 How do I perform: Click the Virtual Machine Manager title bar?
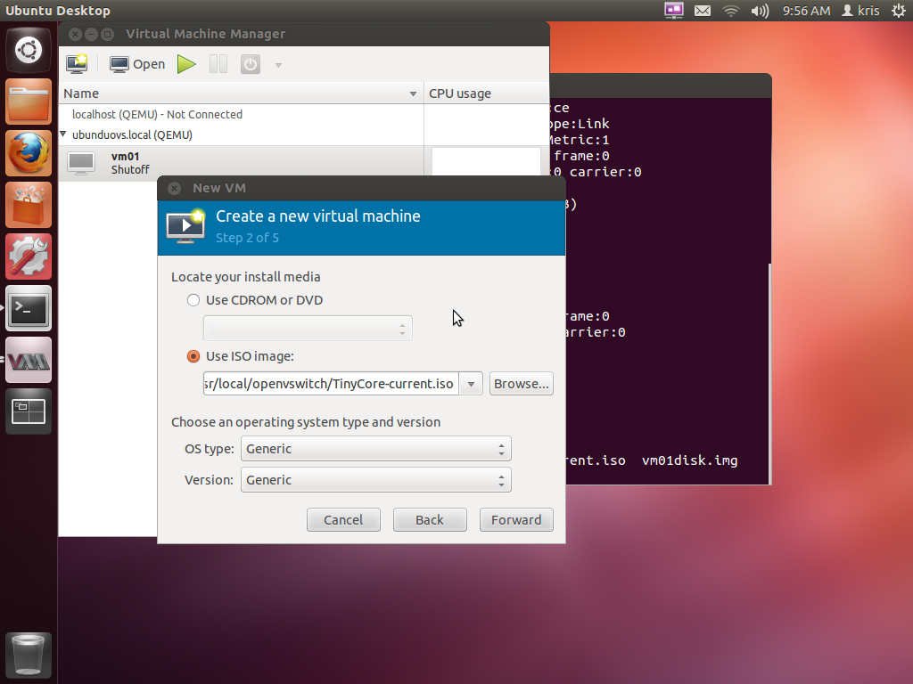[304, 34]
